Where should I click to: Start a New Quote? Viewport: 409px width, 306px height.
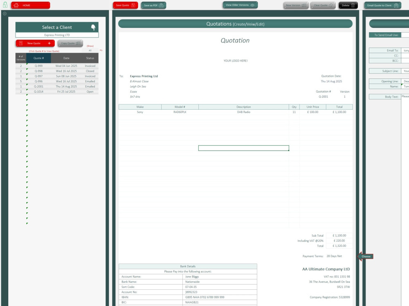click(x=35, y=43)
